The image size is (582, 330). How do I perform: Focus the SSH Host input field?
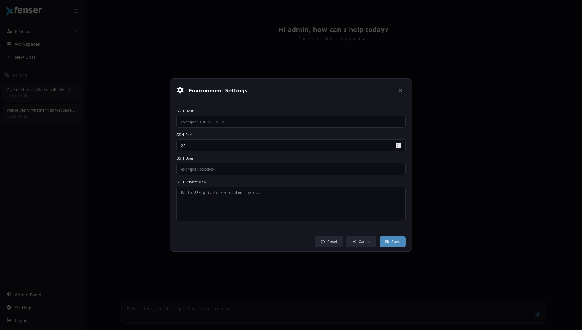(291, 122)
